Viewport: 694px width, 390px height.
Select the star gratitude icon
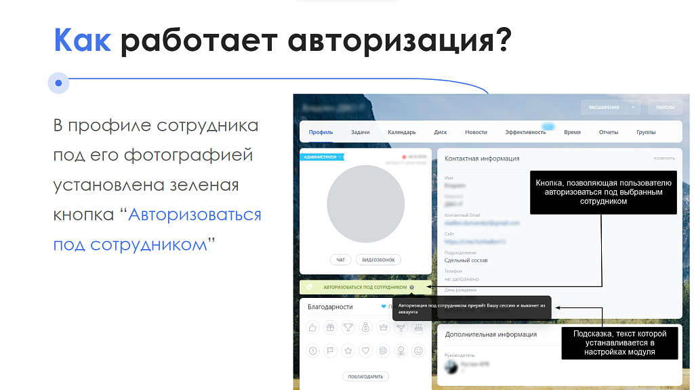coord(348,350)
